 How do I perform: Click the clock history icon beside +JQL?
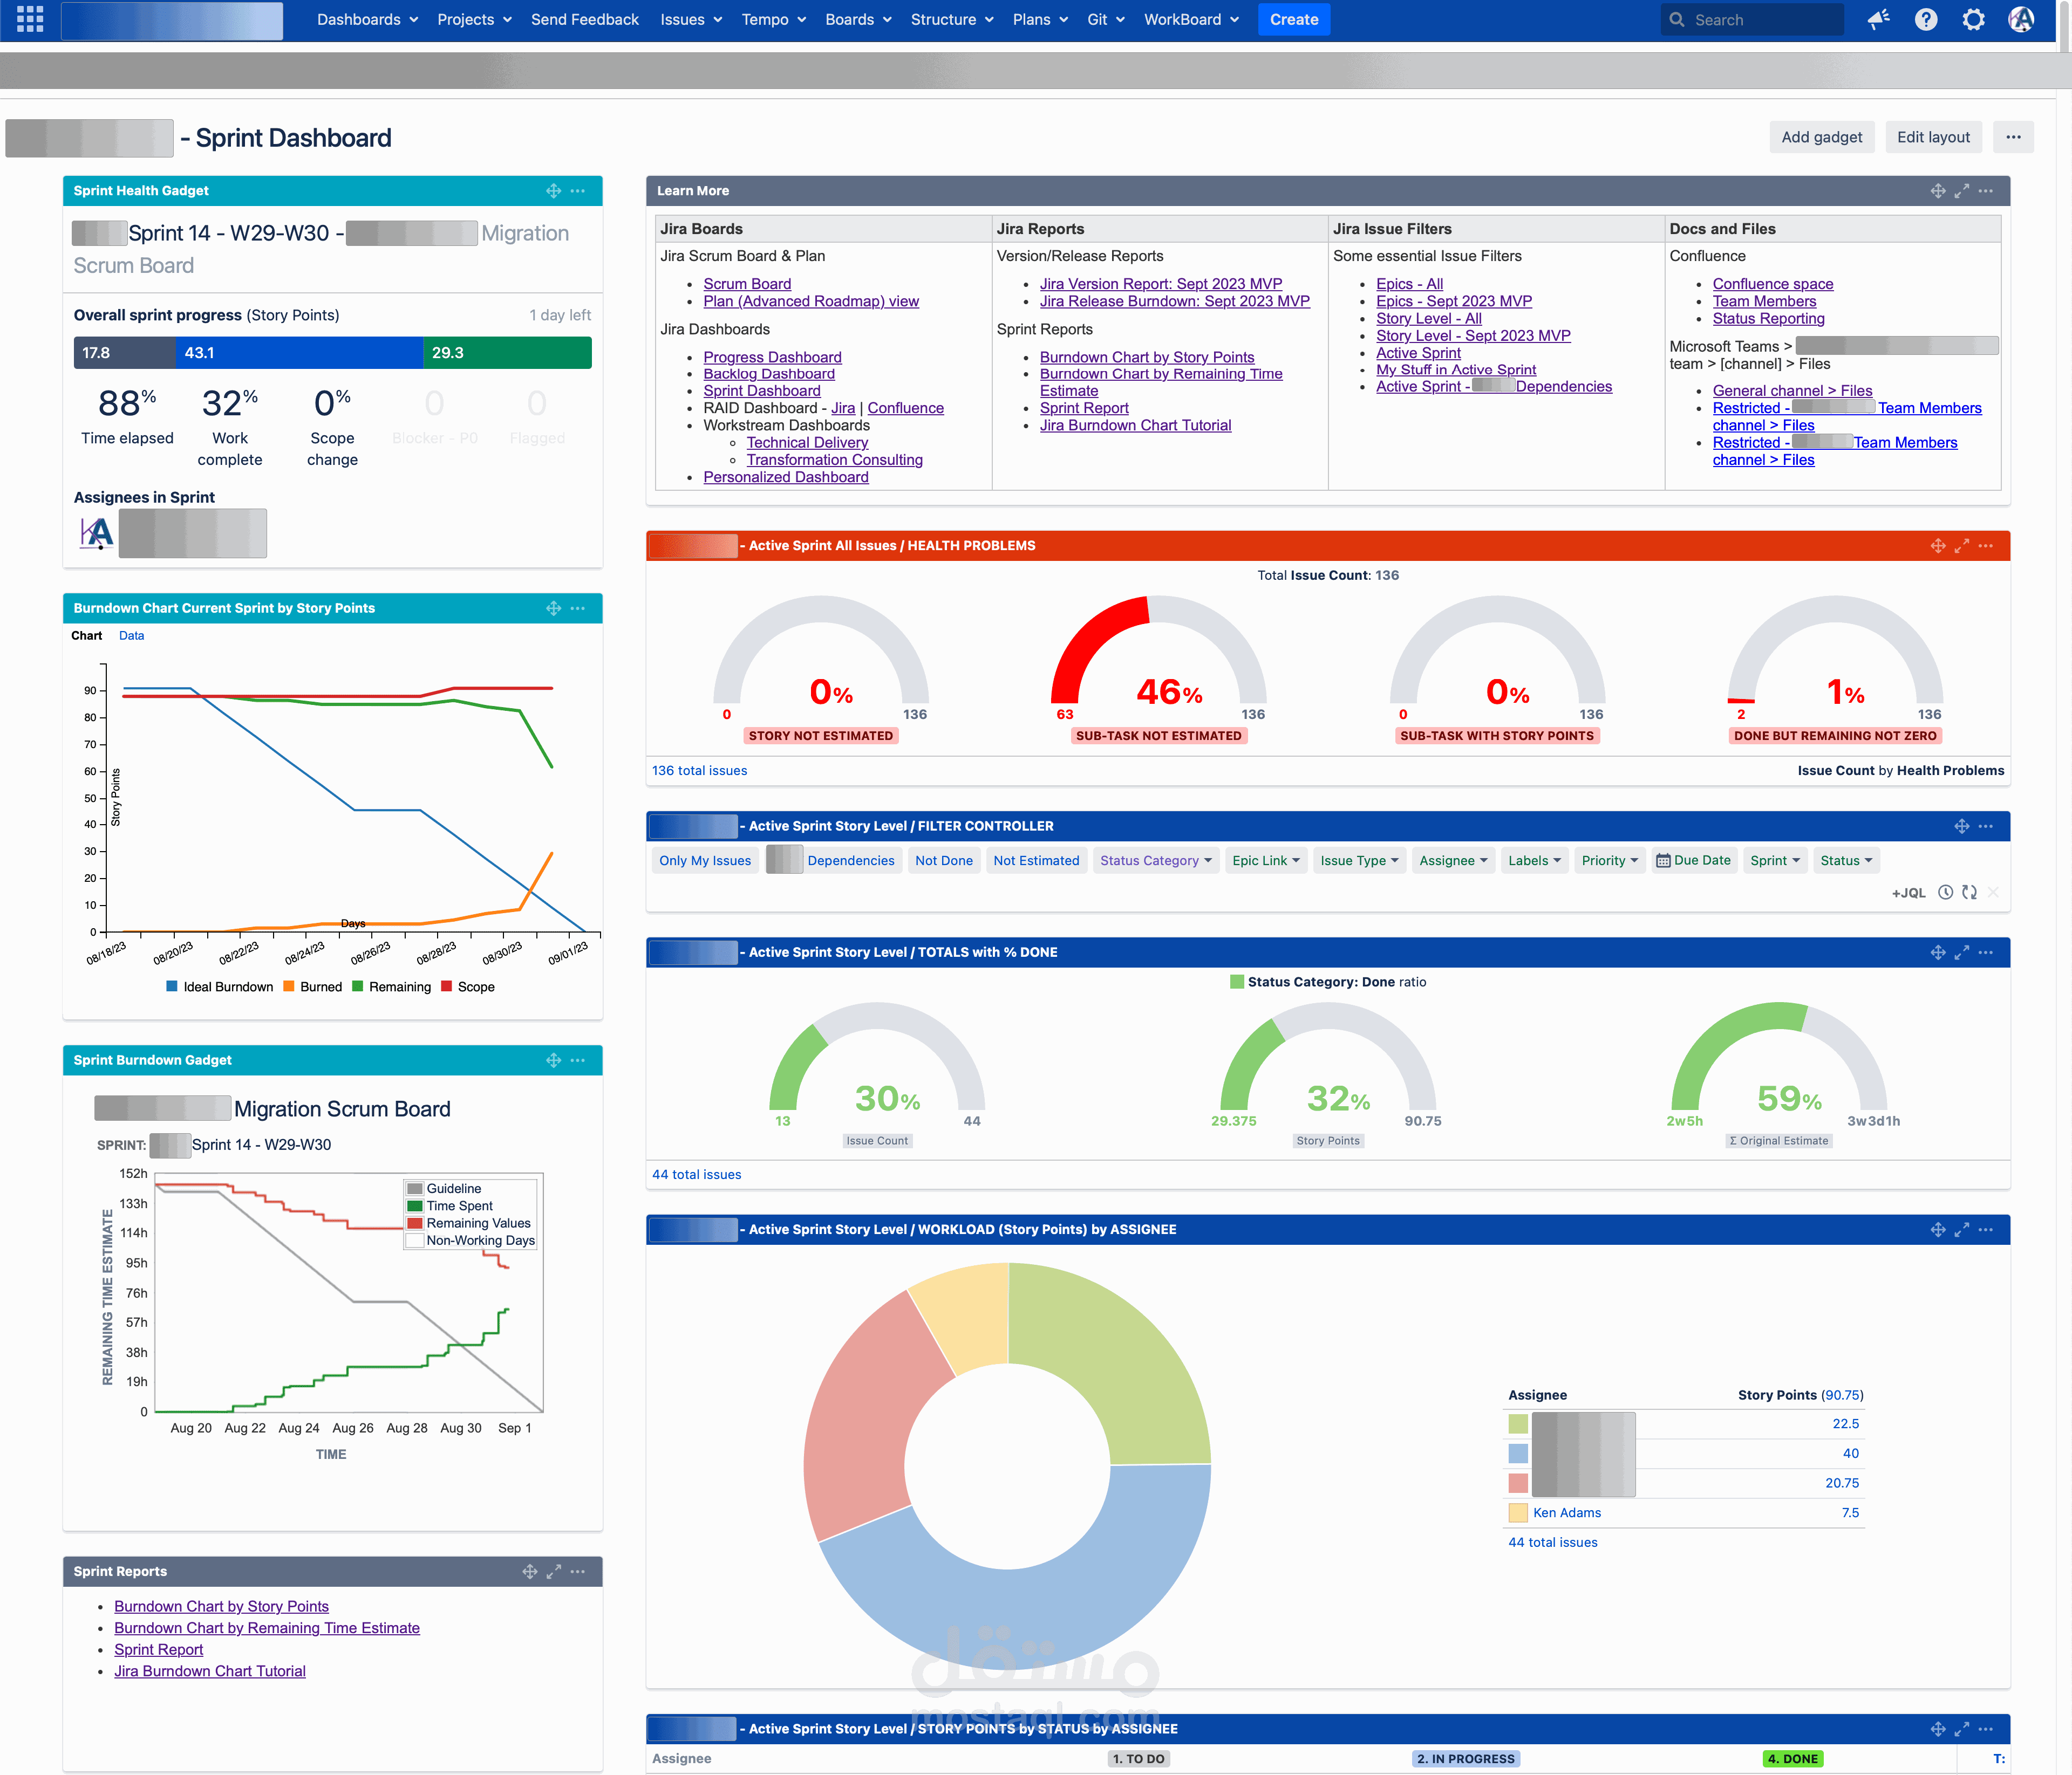pos(1945,893)
